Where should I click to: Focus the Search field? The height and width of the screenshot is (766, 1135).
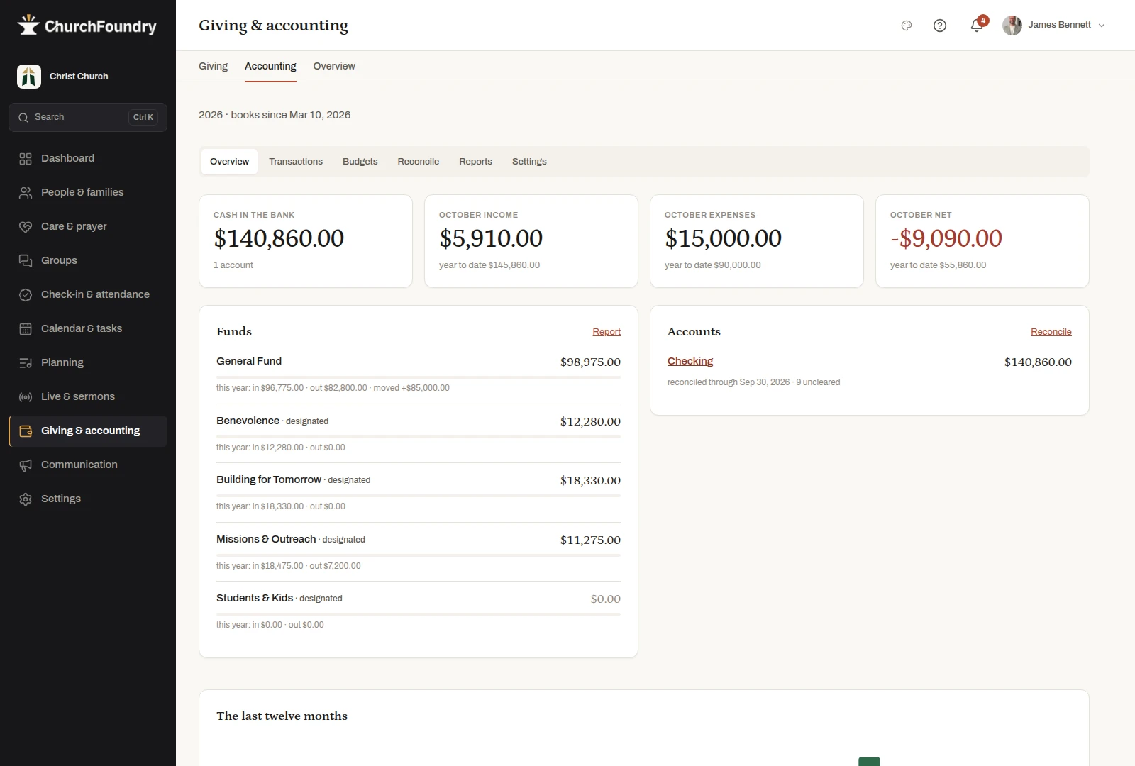pyautogui.click(x=88, y=118)
